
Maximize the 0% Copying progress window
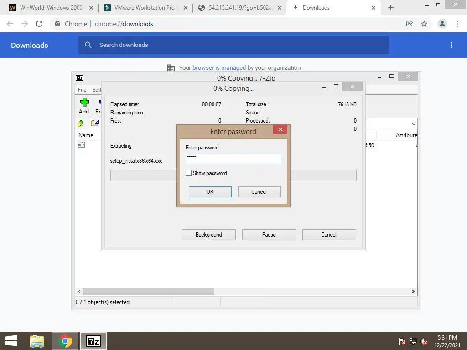(x=336, y=86)
